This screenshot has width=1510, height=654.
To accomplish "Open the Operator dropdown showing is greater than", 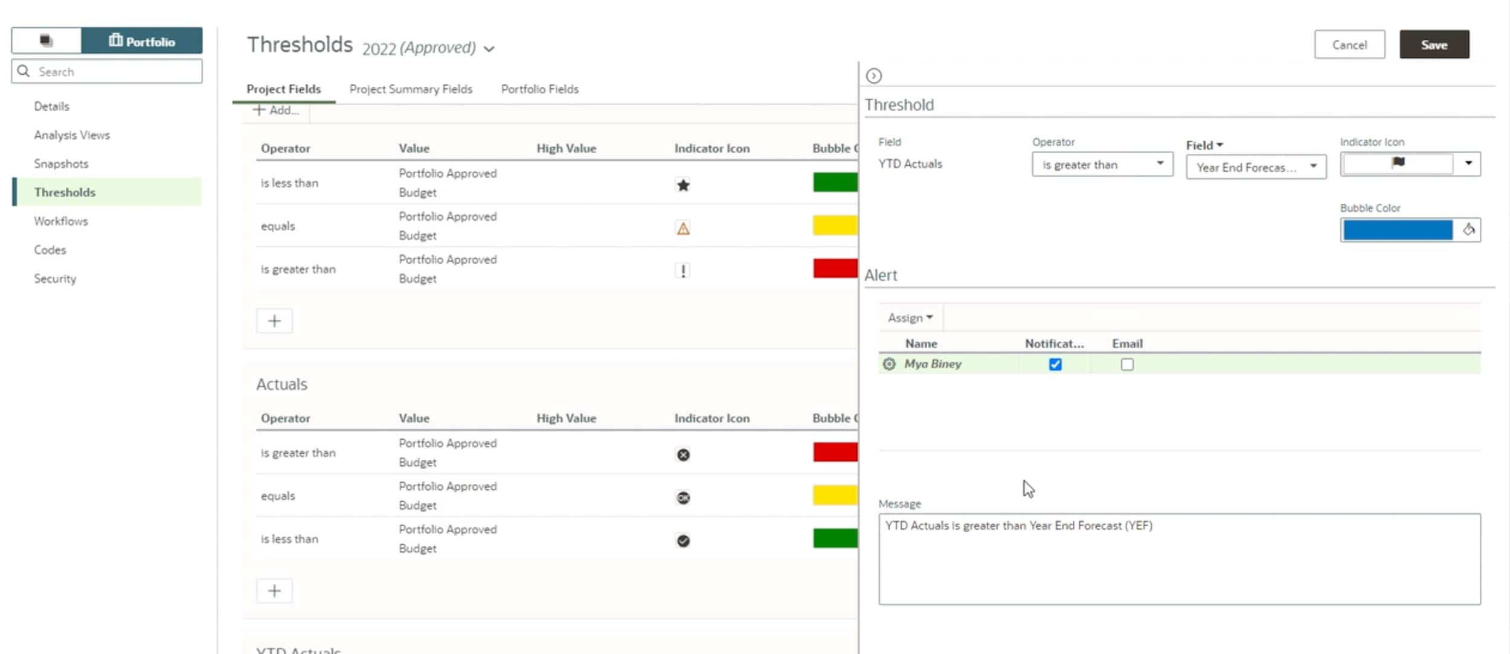I will [x=1102, y=164].
